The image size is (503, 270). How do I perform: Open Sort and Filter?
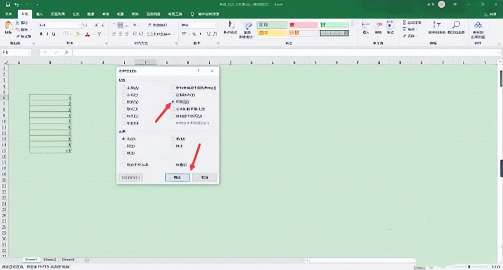pyautogui.click(x=437, y=28)
